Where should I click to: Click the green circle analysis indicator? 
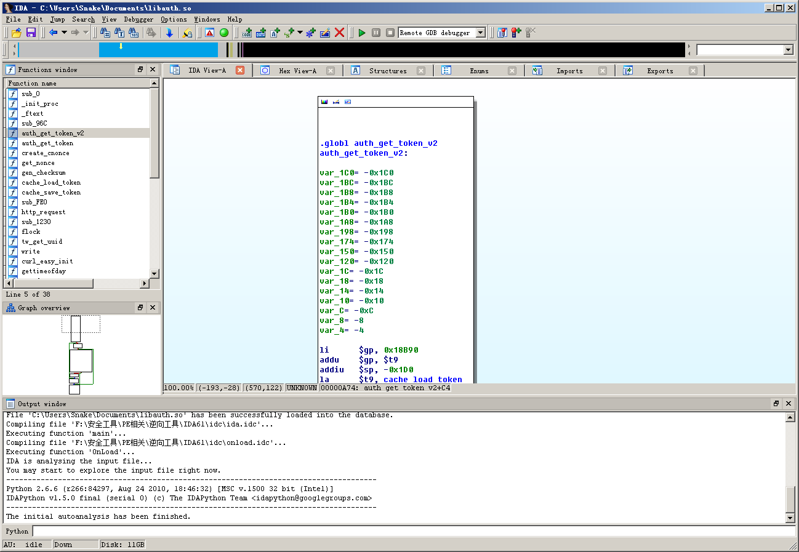(224, 33)
